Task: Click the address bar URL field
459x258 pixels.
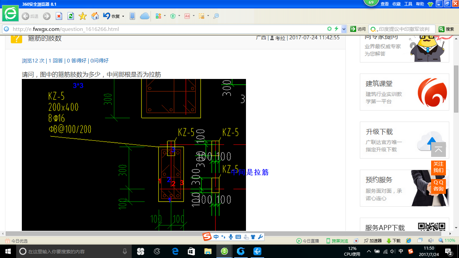Action: [168, 29]
